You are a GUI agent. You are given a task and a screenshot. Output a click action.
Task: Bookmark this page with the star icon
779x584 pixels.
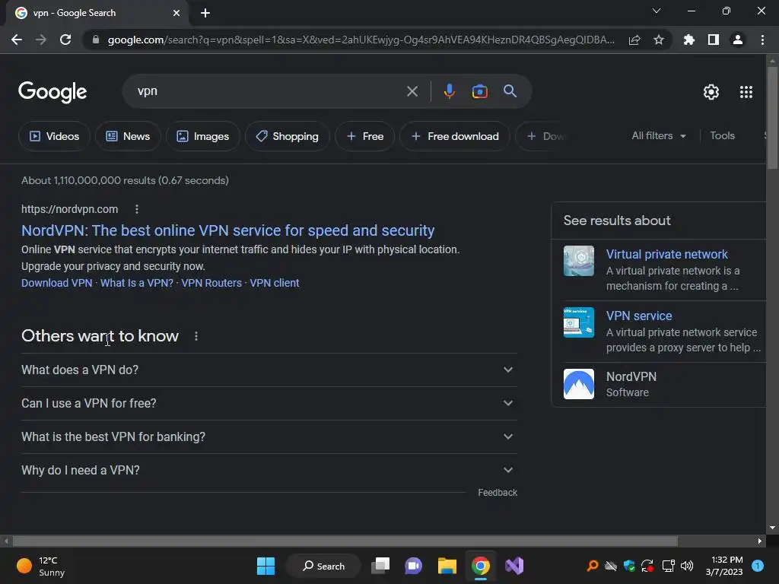coord(659,40)
